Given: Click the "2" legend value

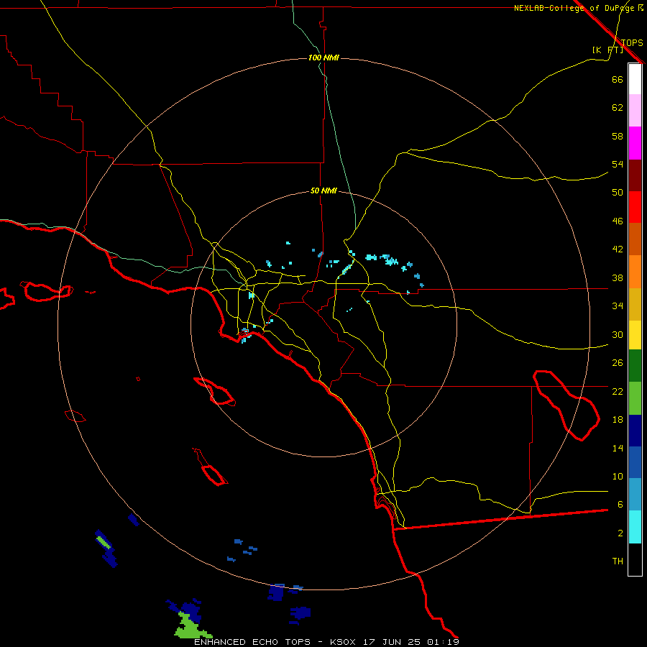Looking at the screenshot, I should coord(620,533).
